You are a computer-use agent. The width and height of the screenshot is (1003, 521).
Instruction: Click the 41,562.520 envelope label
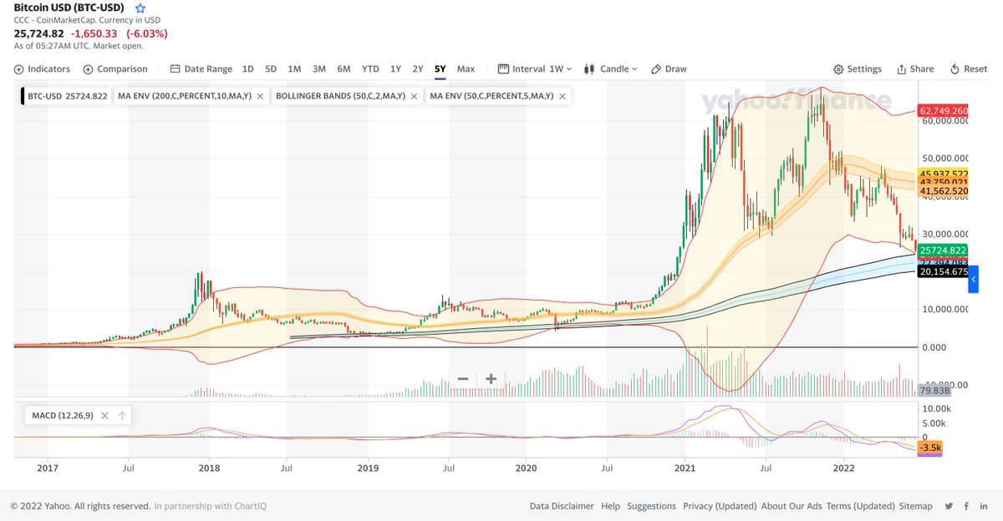coord(943,191)
